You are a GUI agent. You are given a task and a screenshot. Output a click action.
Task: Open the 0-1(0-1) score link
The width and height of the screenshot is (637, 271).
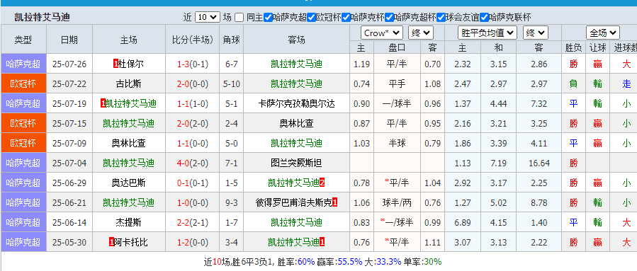[x=193, y=183]
